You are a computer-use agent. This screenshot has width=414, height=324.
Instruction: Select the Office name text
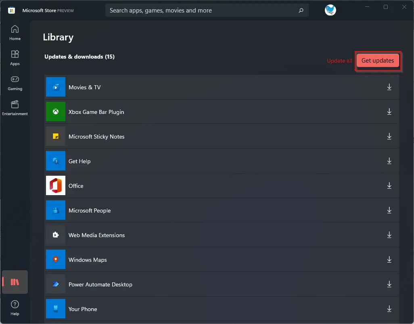pyautogui.click(x=76, y=186)
